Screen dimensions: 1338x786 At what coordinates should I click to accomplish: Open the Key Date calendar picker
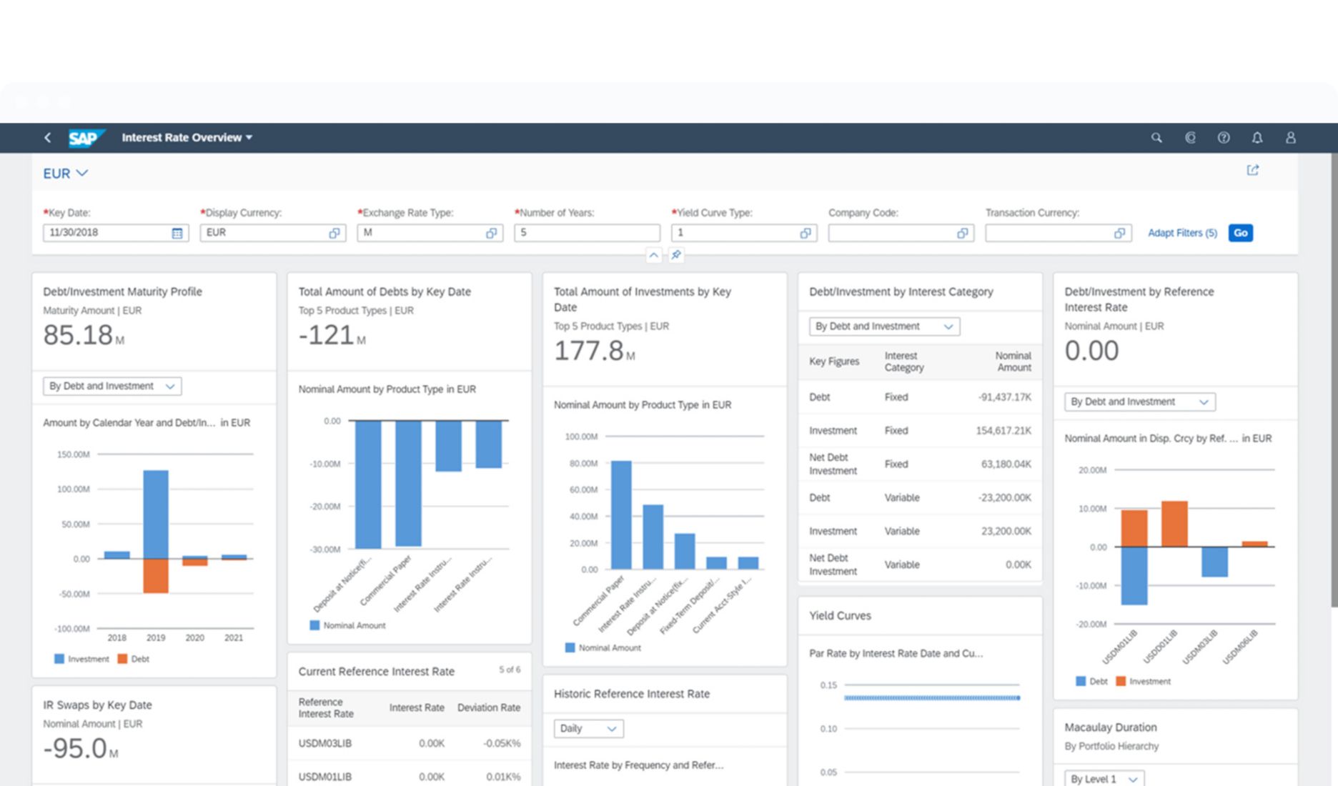click(x=177, y=233)
